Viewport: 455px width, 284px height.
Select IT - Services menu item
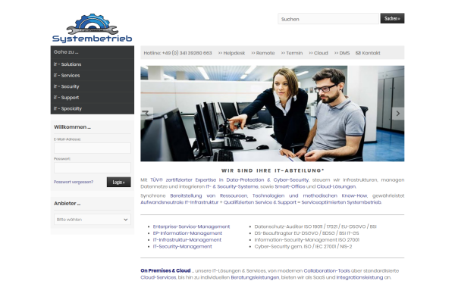(x=93, y=75)
